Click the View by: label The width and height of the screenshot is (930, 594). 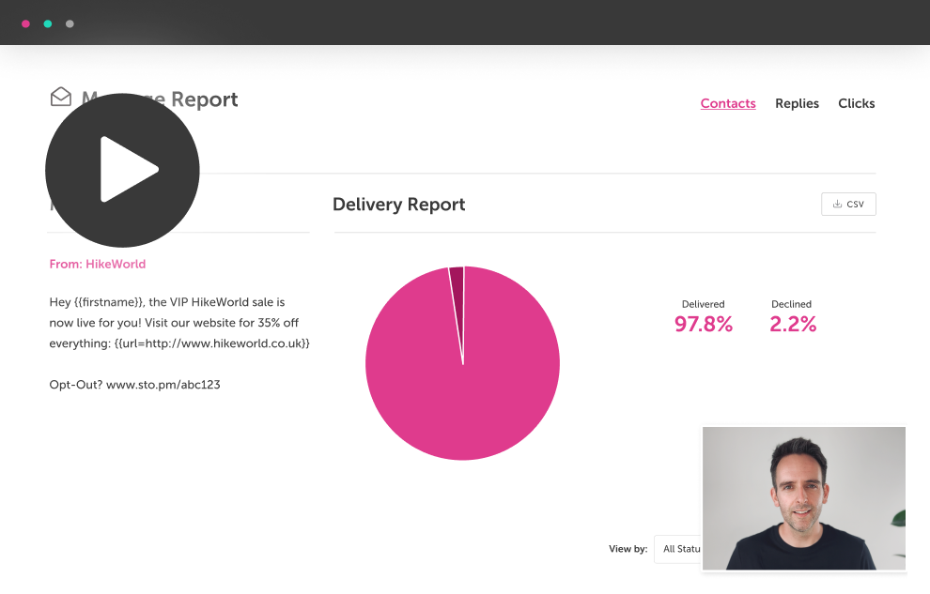pyautogui.click(x=628, y=549)
